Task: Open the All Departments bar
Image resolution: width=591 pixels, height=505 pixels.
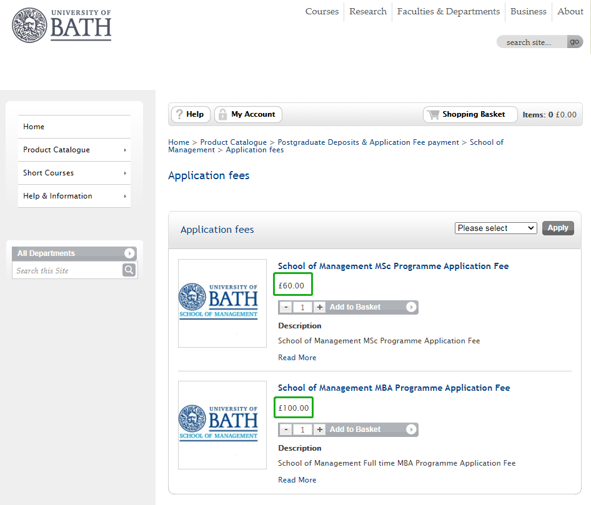Action: [74, 253]
